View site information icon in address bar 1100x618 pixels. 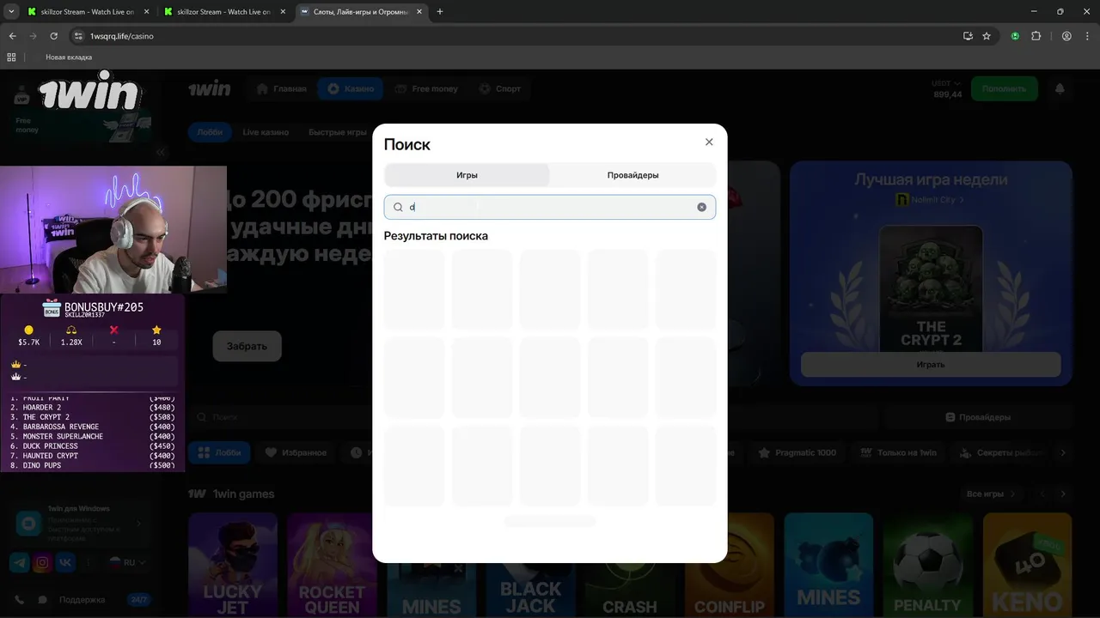click(78, 36)
